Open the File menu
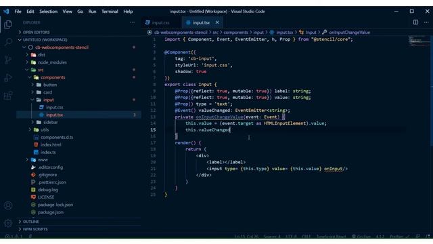 (18, 12)
